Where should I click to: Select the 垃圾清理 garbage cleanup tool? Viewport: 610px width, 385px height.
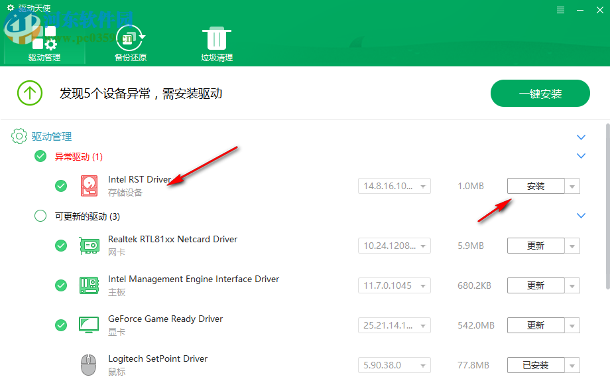point(216,40)
